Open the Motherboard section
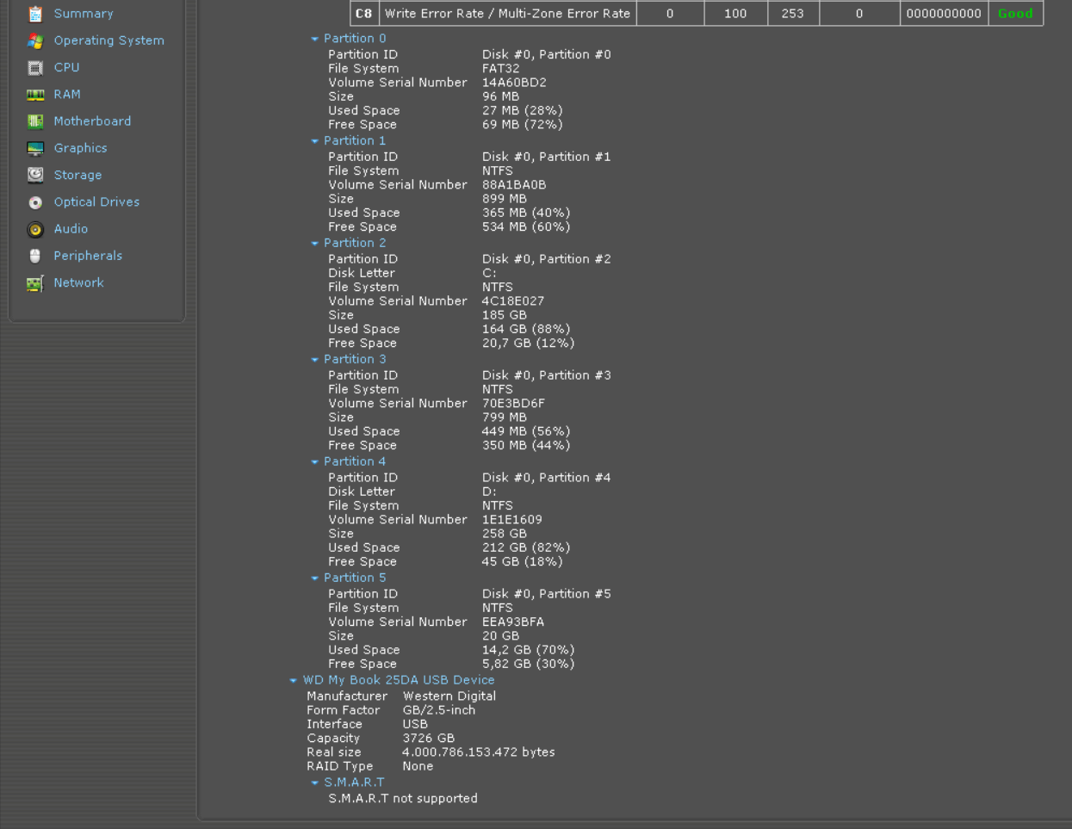Screen dimensions: 1072x829 pos(92,121)
